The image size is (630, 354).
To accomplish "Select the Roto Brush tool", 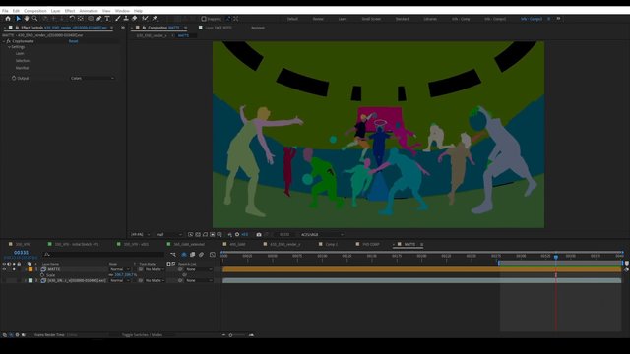I will [x=145, y=19].
